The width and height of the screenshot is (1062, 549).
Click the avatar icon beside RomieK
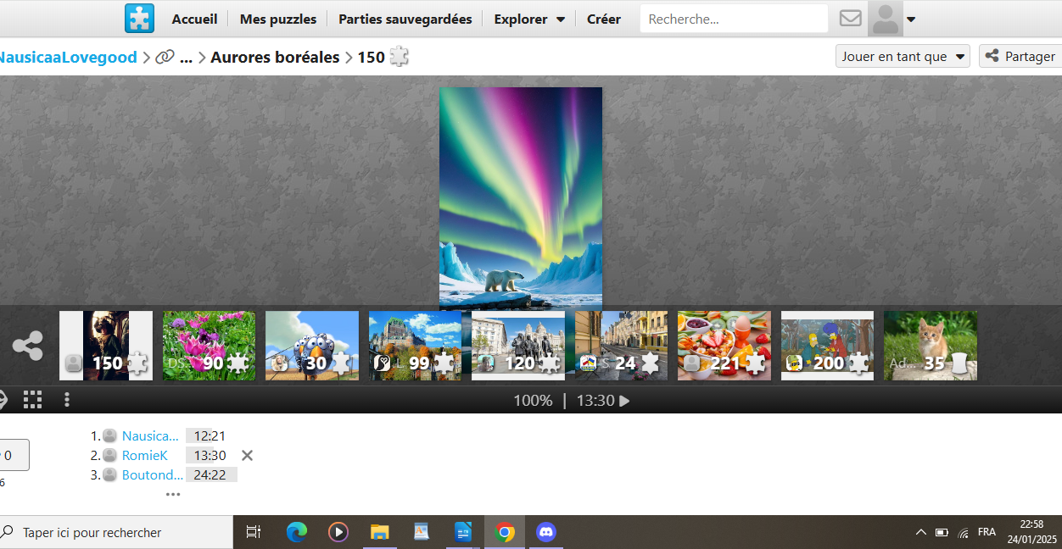(109, 455)
